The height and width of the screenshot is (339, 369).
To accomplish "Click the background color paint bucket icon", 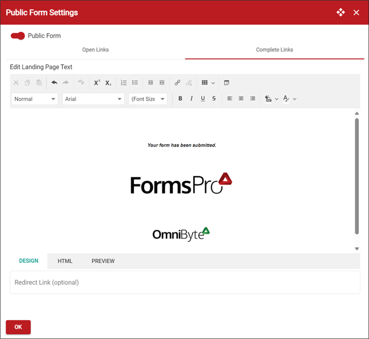I will pos(268,99).
